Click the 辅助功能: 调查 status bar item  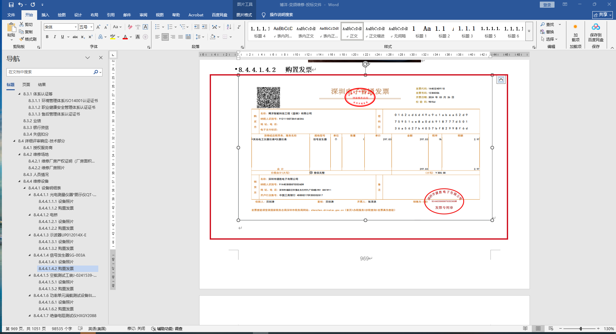pyautogui.click(x=166, y=329)
